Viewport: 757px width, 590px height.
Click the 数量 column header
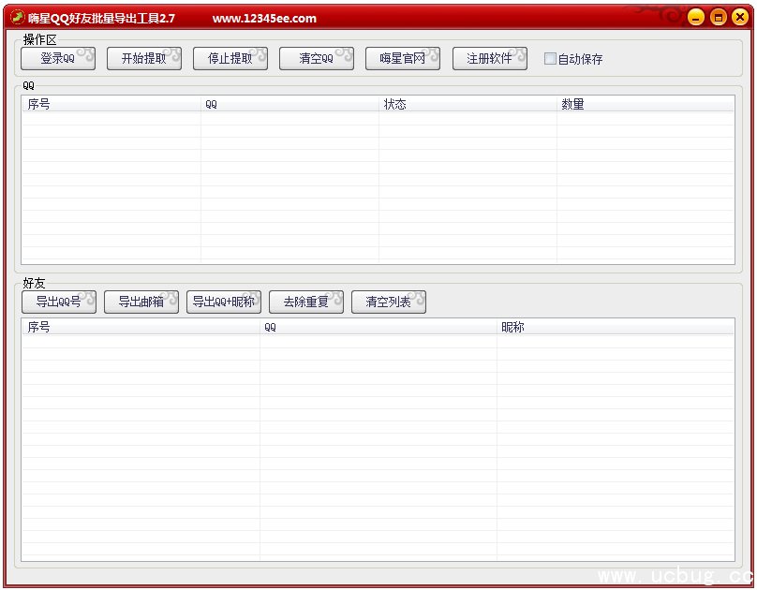coord(645,104)
